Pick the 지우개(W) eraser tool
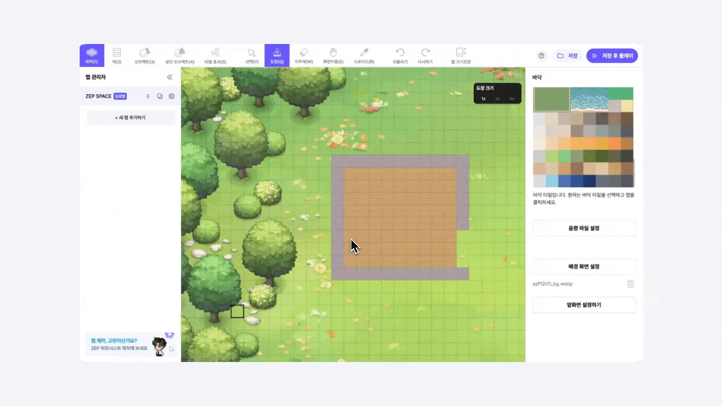Viewport: 722px width, 406px height. click(x=303, y=55)
